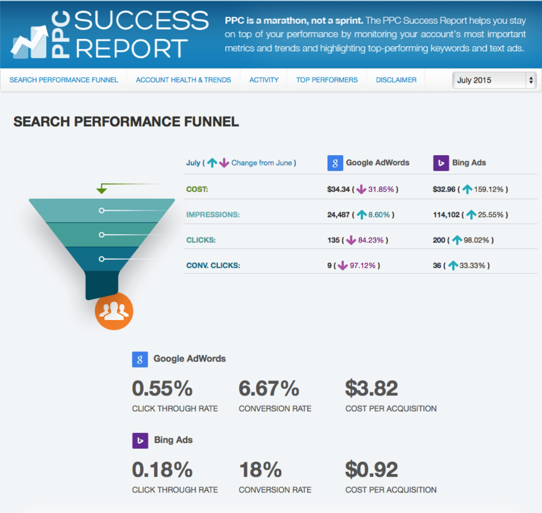Click the Bing Ads icon above the bottom metrics
The height and width of the screenshot is (513, 542).
140,441
